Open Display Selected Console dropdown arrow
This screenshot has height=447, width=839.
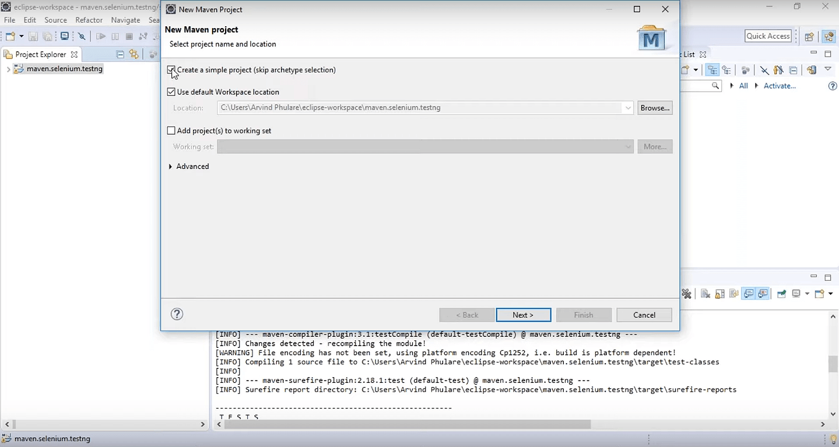[x=807, y=294]
